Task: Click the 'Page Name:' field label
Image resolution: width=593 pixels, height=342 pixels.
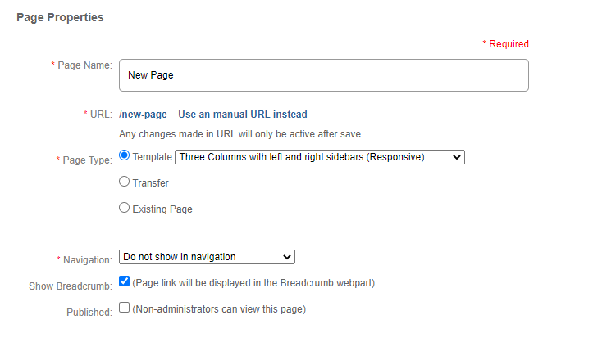Action: (85, 65)
